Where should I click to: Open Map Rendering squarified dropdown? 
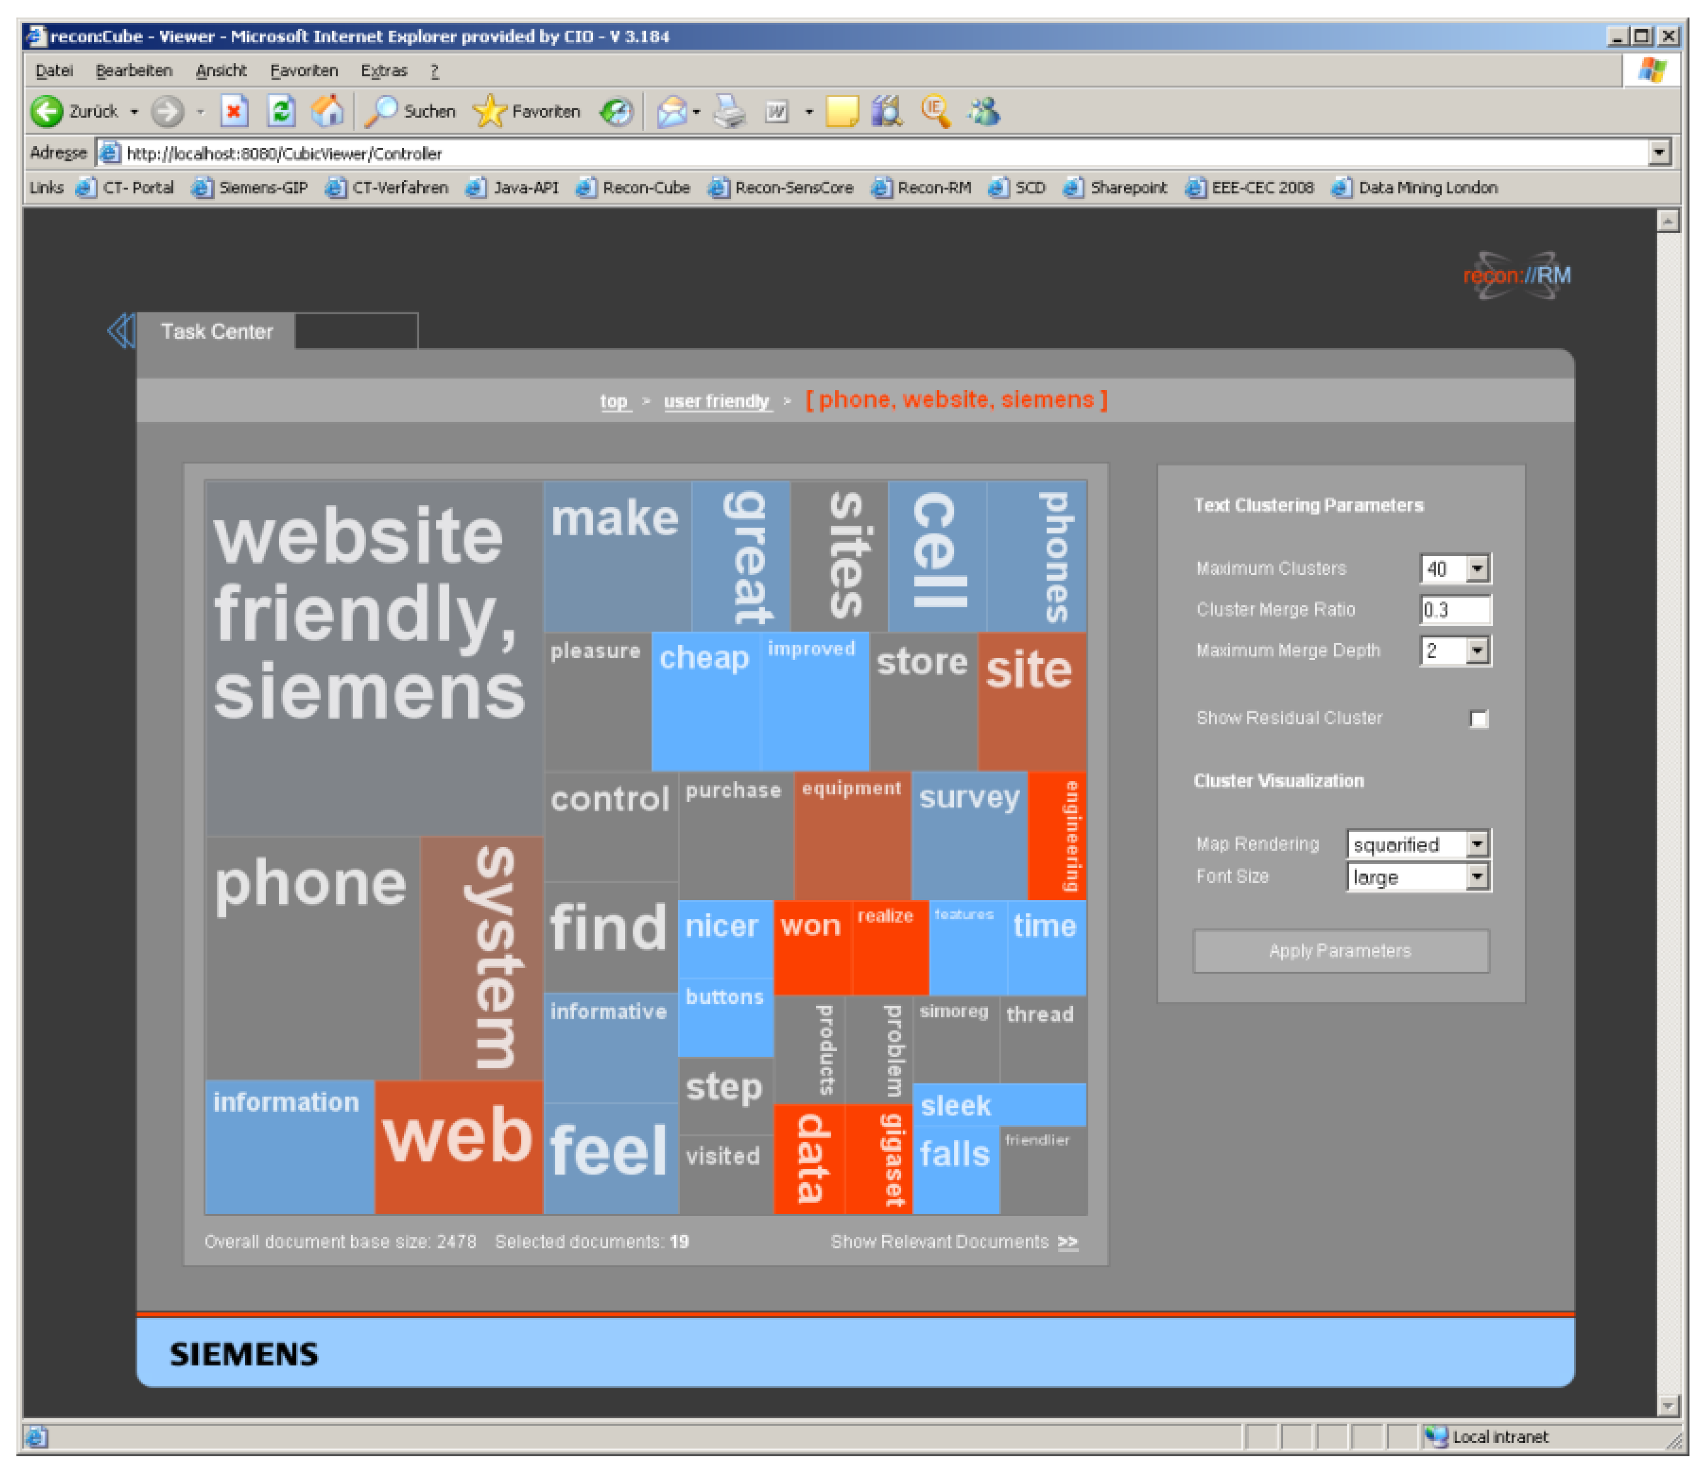[x=1478, y=844]
